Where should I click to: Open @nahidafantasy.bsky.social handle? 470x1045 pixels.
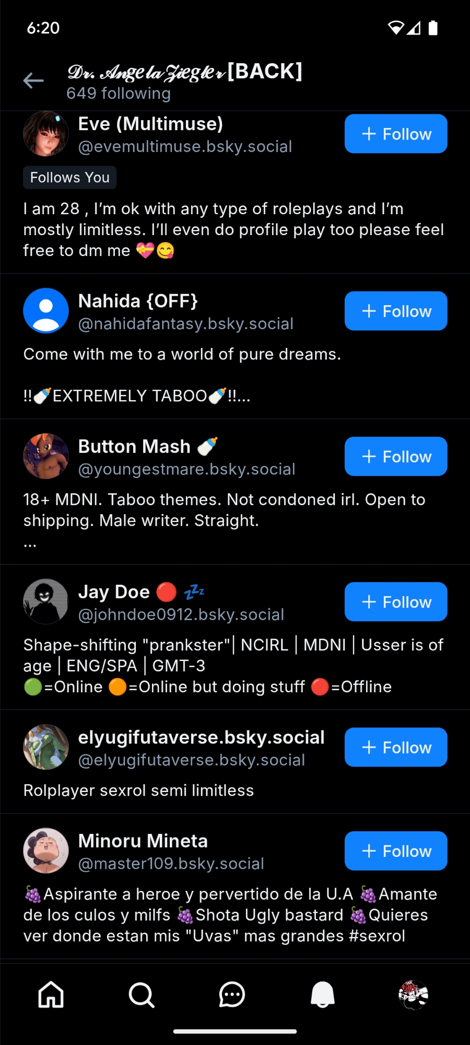click(x=186, y=324)
